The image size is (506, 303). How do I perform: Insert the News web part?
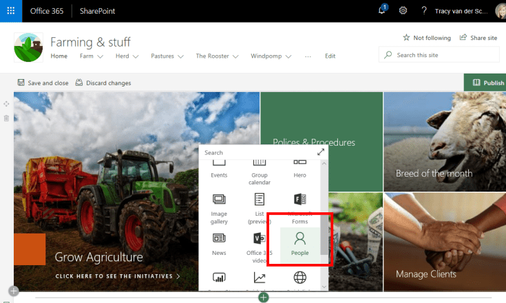click(x=219, y=243)
